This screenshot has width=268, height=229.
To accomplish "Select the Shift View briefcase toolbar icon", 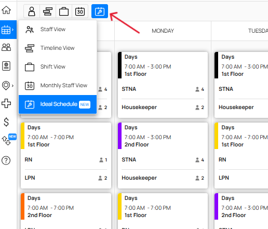I will 64,11.
